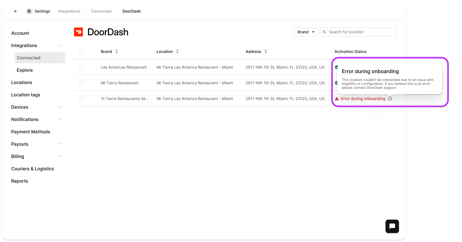Click the DoorDash logo icon
The image size is (462, 242).
78,32
